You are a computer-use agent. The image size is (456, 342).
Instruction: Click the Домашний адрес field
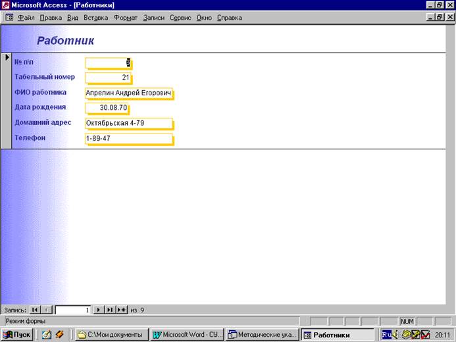(128, 123)
